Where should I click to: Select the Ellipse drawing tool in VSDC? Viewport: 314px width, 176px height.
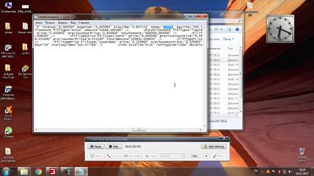[x=151, y=156]
